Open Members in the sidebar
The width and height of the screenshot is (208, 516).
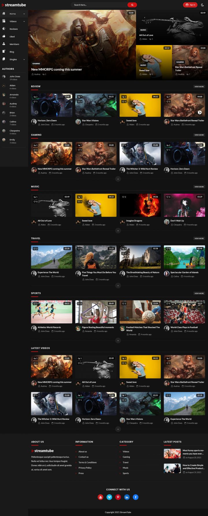(x=14, y=44)
